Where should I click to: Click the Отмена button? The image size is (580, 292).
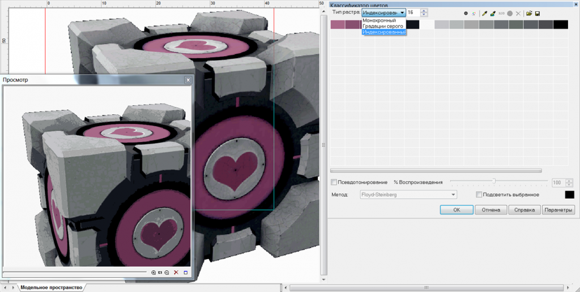tap(491, 209)
